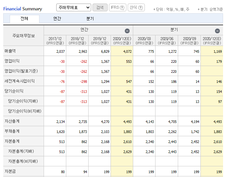The width and height of the screenshot is (225, 177).
Task: Click 매출액 value 1,272 for 2020/06
Action: tap(173, 51)
